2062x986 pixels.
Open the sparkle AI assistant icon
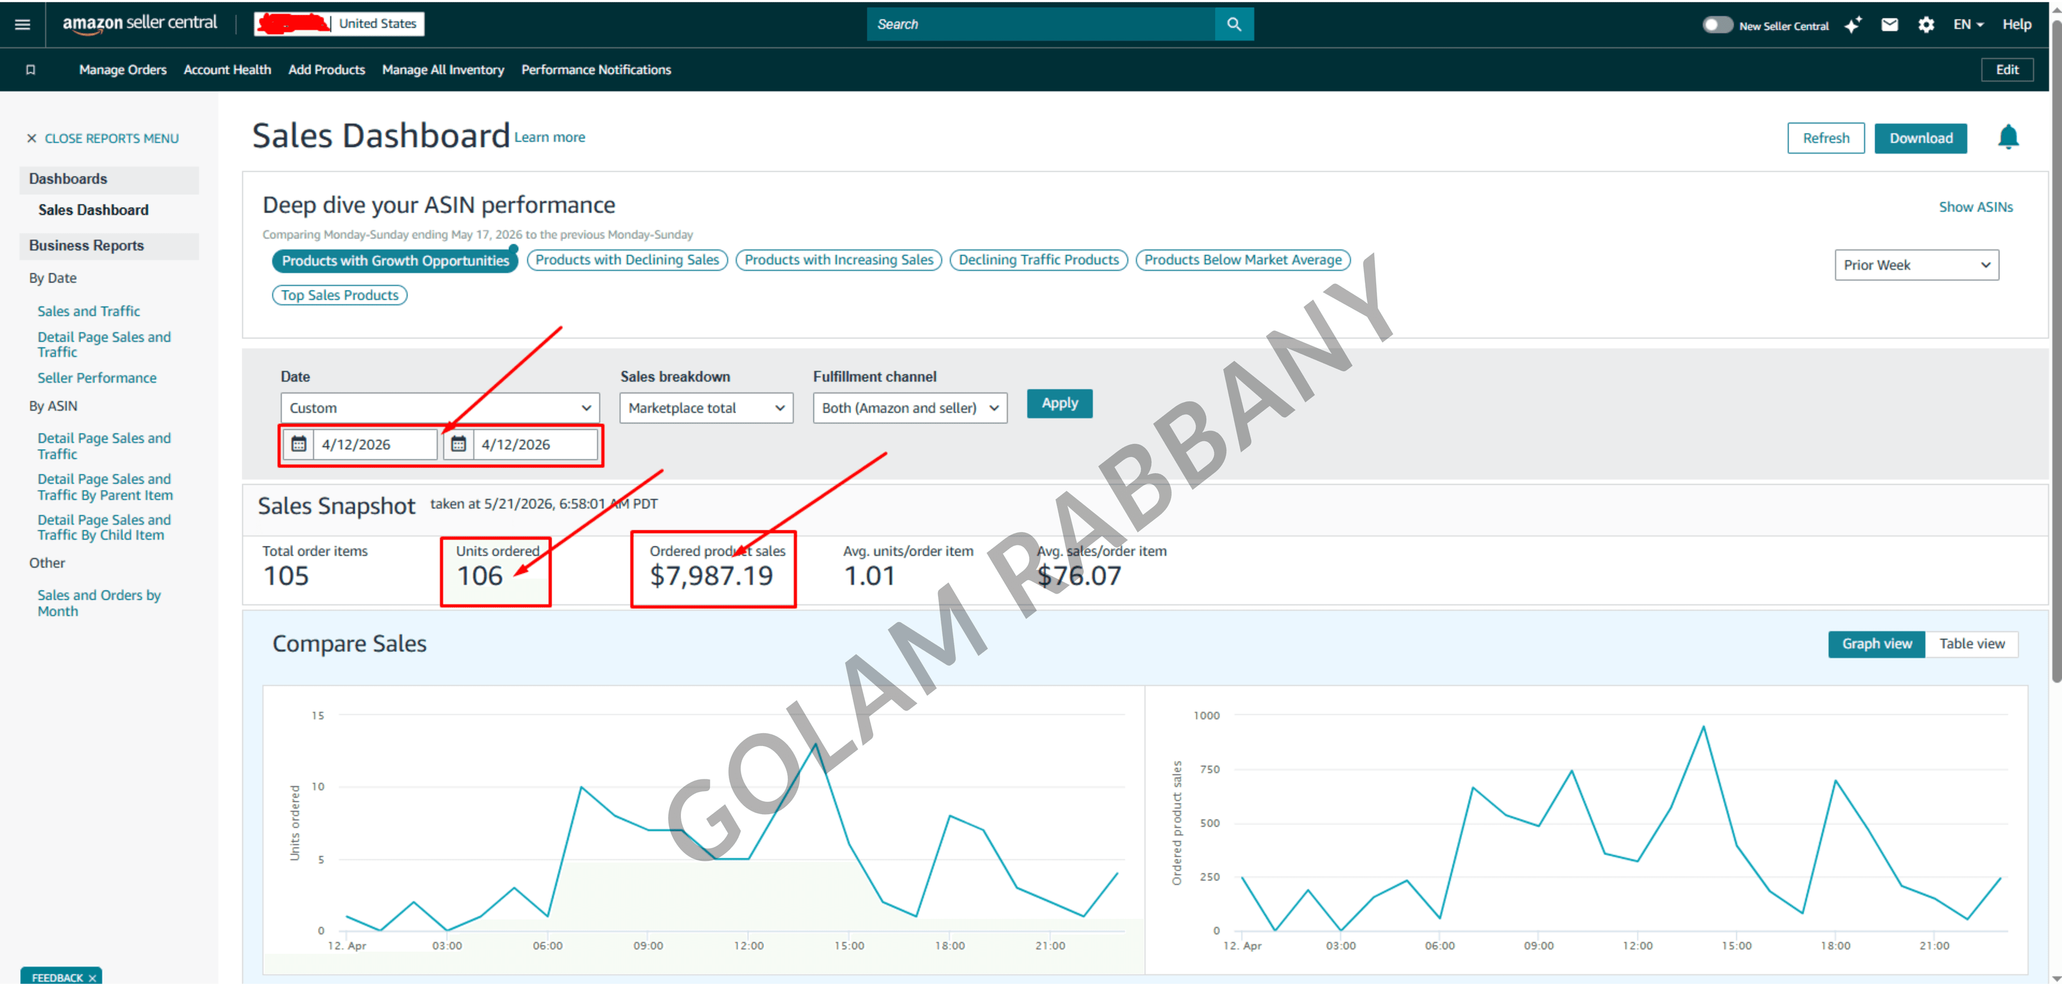coord(1852,25)
